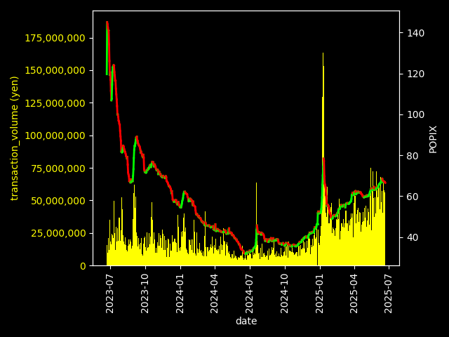The image size is (449, 337).
Task: Click the 40 tick on the POPIX axis
Action: [x=413, y=237]
